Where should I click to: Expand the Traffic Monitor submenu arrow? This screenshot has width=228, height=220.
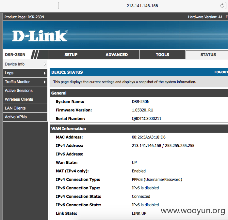pos(45,82)
